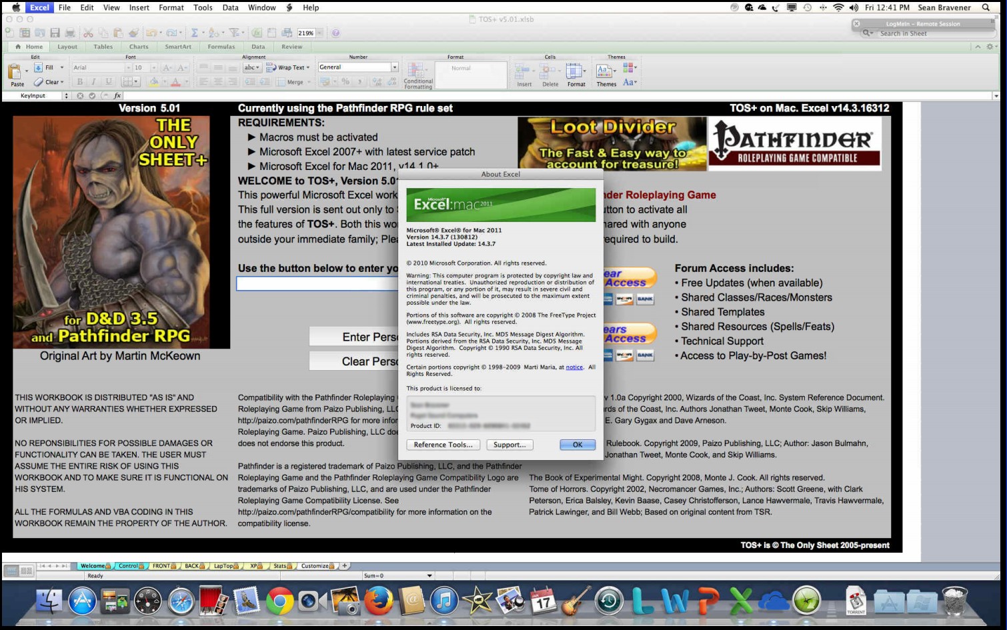
Task: Open Spotlight search magnifier in menu bar
Action: (986, 7)
